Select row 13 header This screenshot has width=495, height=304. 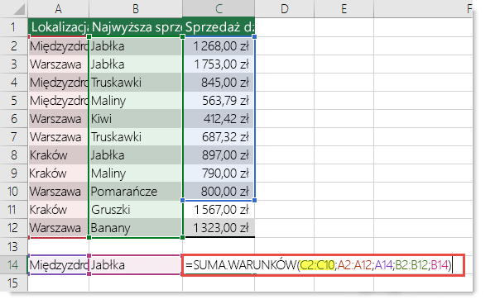(x=13, y=246)
